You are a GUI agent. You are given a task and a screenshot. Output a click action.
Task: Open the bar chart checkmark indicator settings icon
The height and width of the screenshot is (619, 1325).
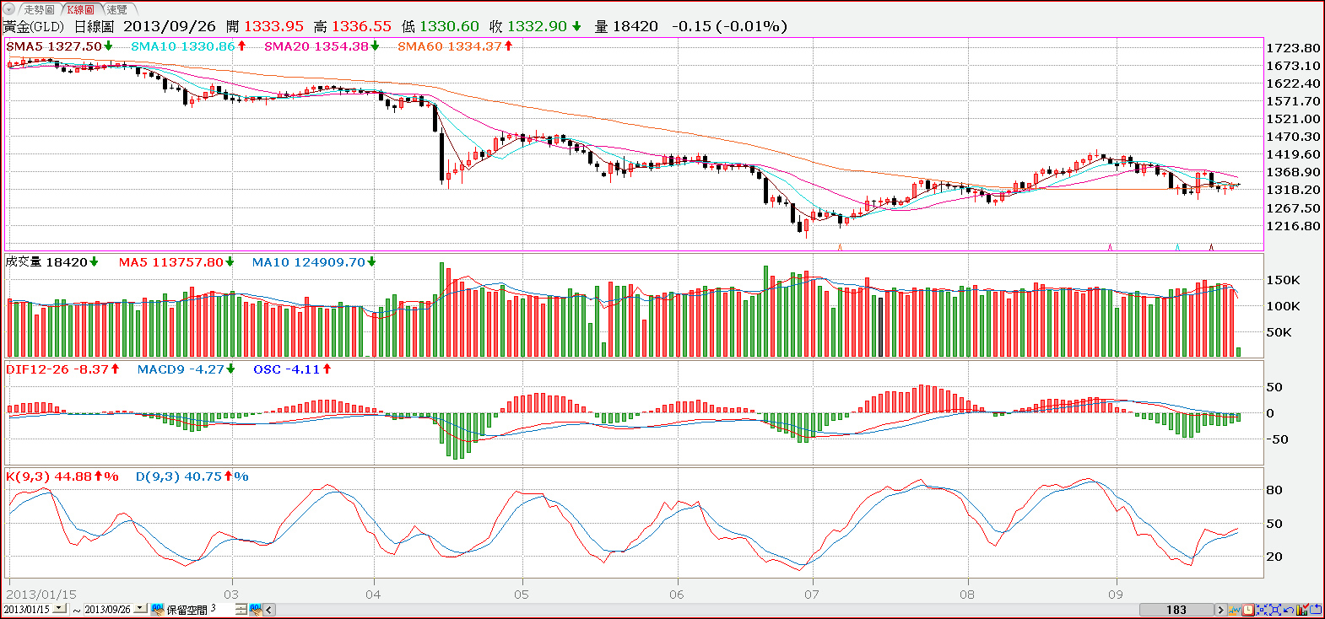point(1302,610)
